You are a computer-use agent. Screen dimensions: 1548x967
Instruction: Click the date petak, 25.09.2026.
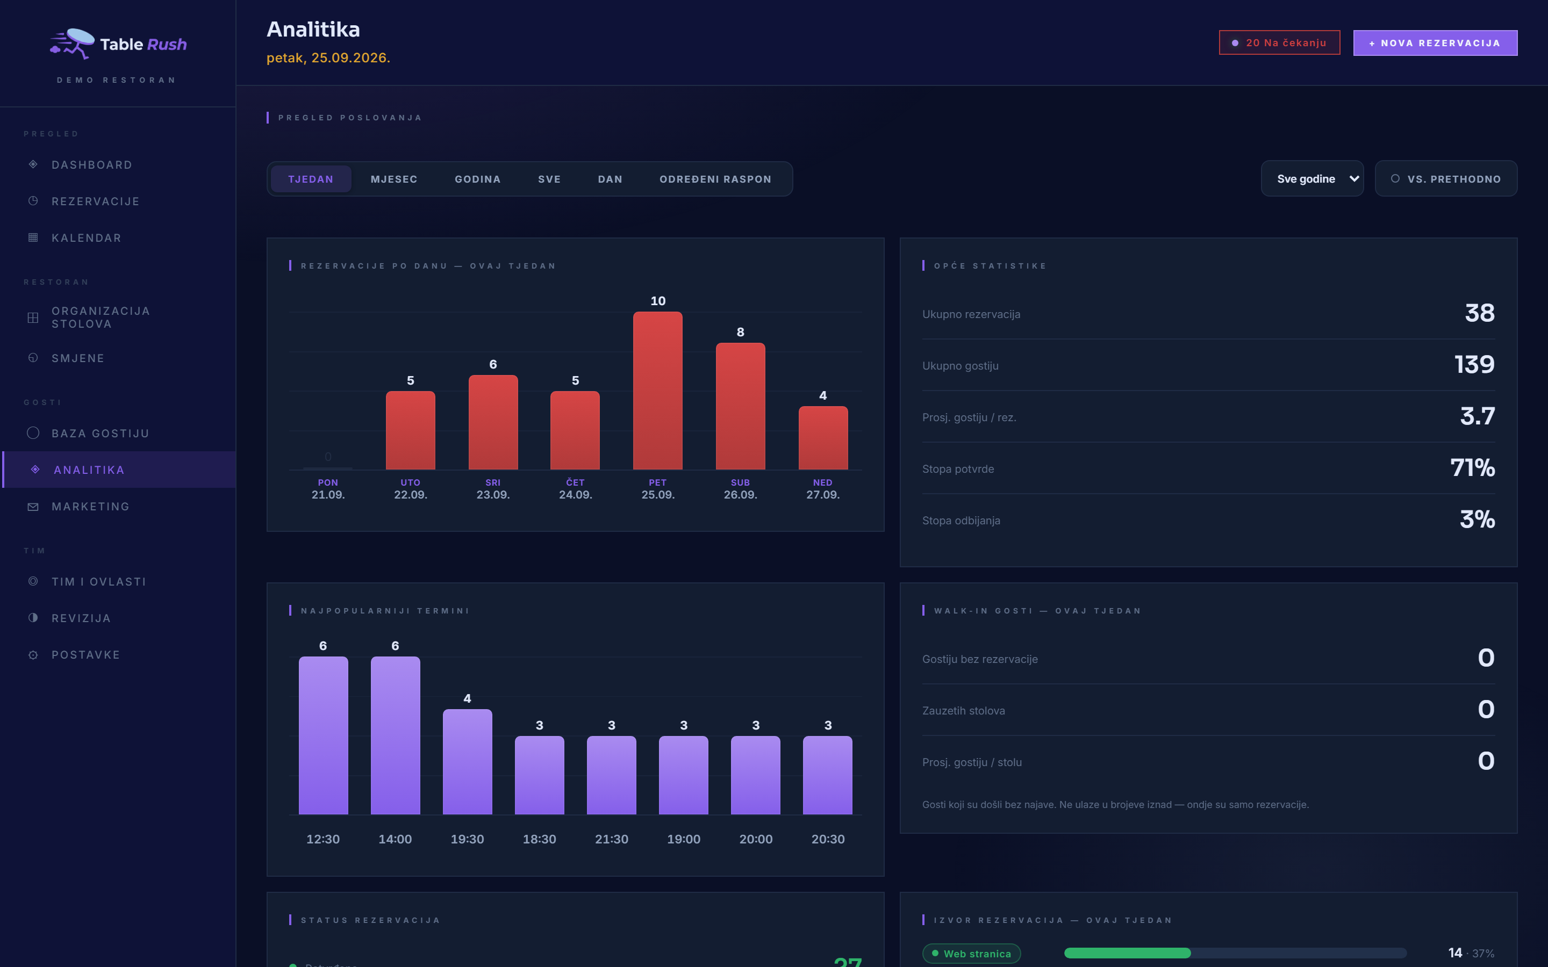click(328, 57)
